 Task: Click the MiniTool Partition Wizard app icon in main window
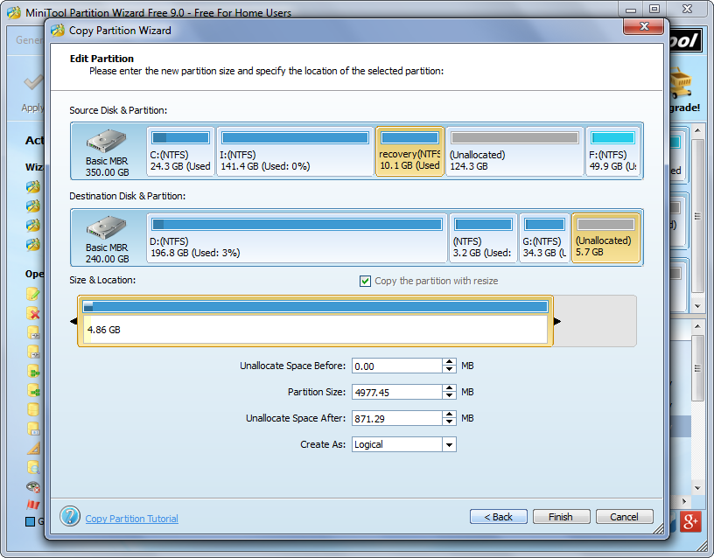[x=14, y=12]
